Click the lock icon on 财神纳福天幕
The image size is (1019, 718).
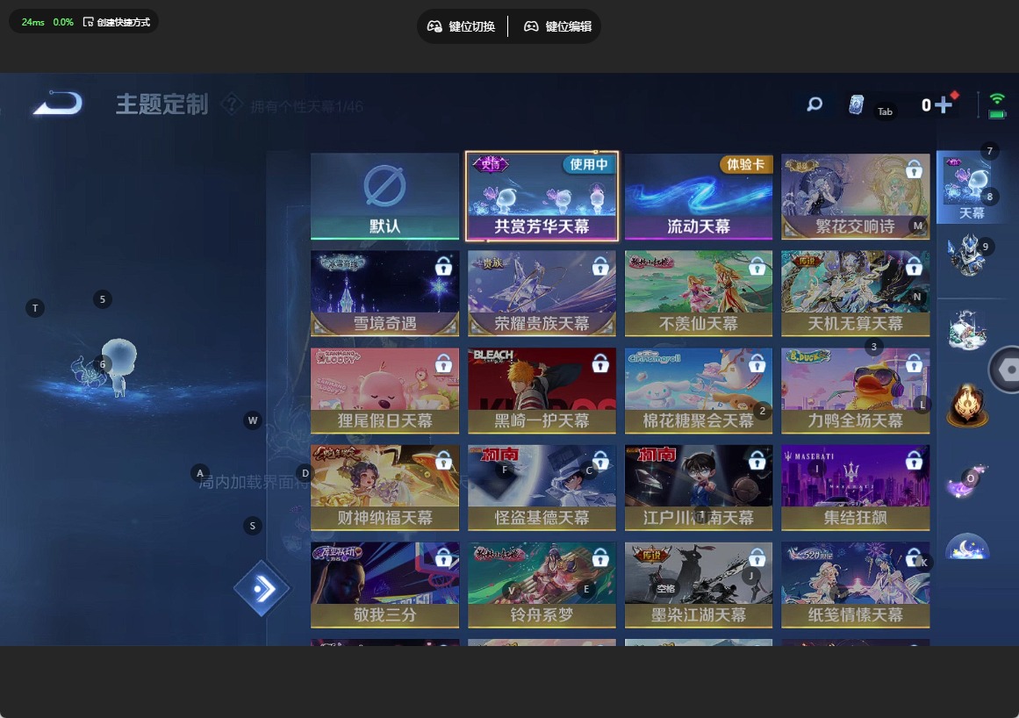[x=443, y=460]
